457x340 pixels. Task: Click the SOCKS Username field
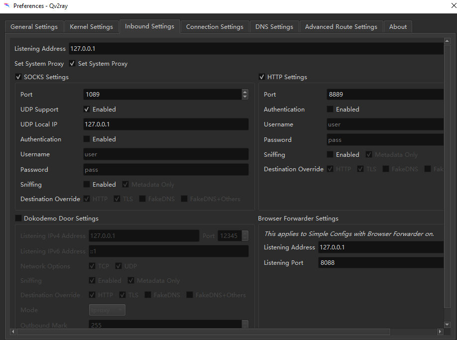coord(166,154)
